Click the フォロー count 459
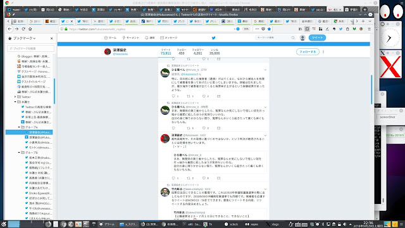 coord(182,52)
